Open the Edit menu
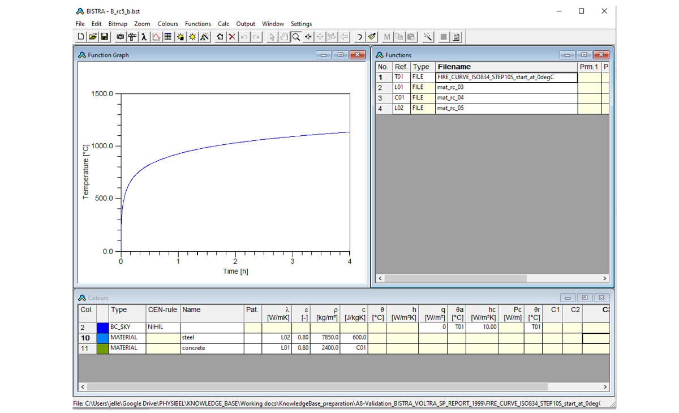 click(x=97, y=24)
